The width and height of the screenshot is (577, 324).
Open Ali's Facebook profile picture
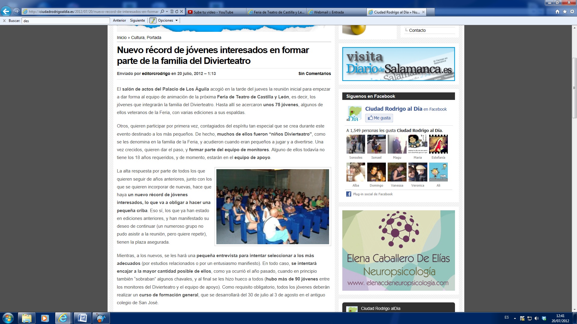point(438,172)
